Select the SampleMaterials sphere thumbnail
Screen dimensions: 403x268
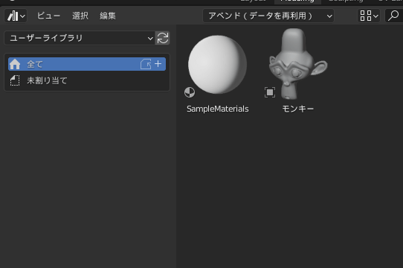click(217, 65)
